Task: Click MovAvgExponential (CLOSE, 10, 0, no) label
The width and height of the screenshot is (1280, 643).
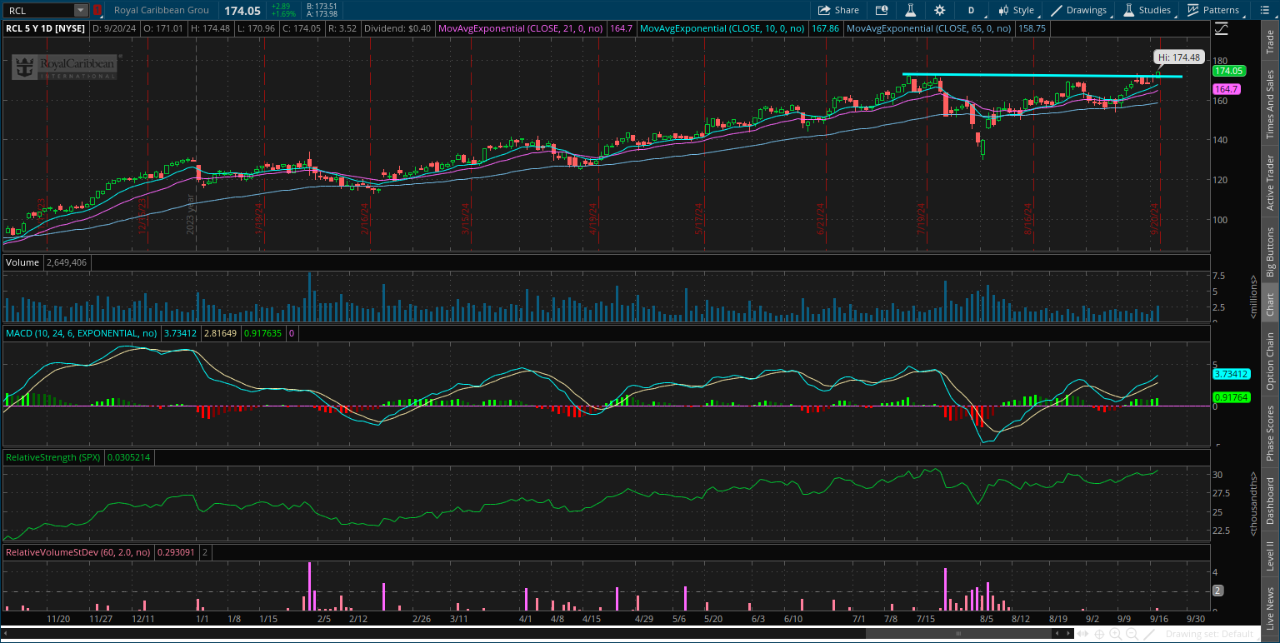Action: (722, 28)
